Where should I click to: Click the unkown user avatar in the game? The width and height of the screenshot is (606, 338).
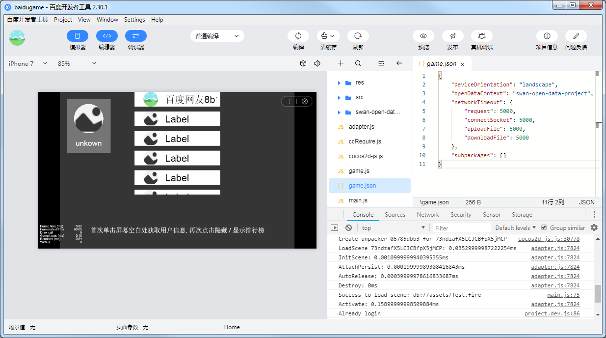pyautogui.click(x=88, y=118)
